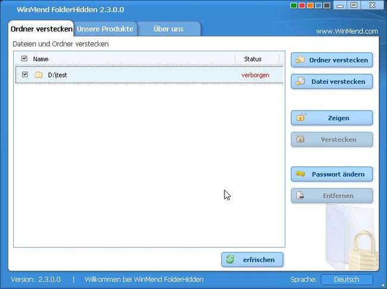
Task: Open the Passwort ändern dialog
Action: (332, 174)
